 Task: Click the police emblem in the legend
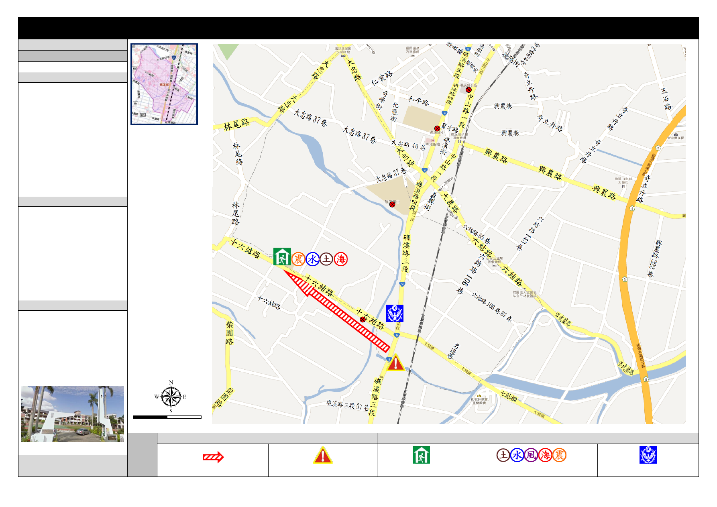(648, 455)
